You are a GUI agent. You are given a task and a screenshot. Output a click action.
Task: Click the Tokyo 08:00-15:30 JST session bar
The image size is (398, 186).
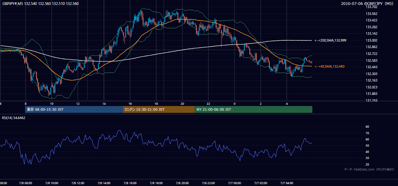[x=74, y=109]
